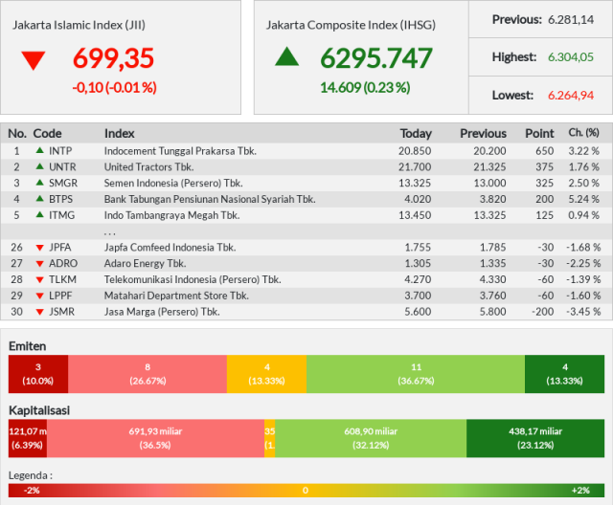Screen dimensions: 613x505
Task: Click BTPS today price 4.020
Action: [x=418, y=199]
